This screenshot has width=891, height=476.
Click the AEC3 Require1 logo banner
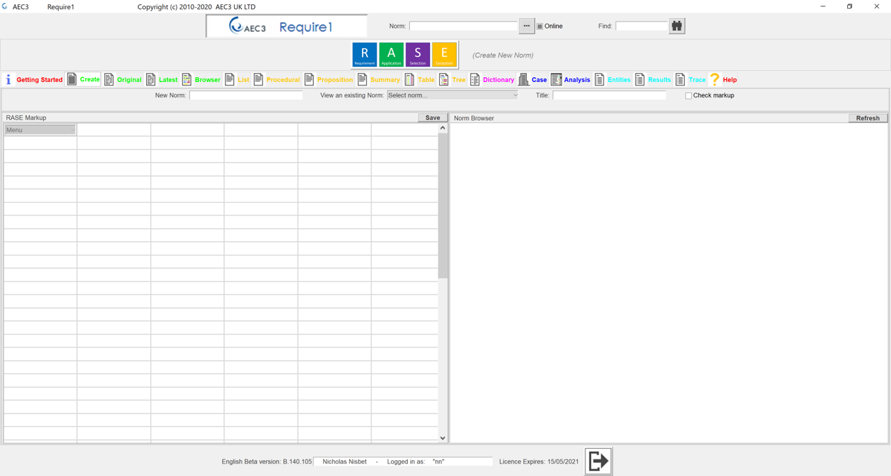pyautogui.click(x=287, y=26)
